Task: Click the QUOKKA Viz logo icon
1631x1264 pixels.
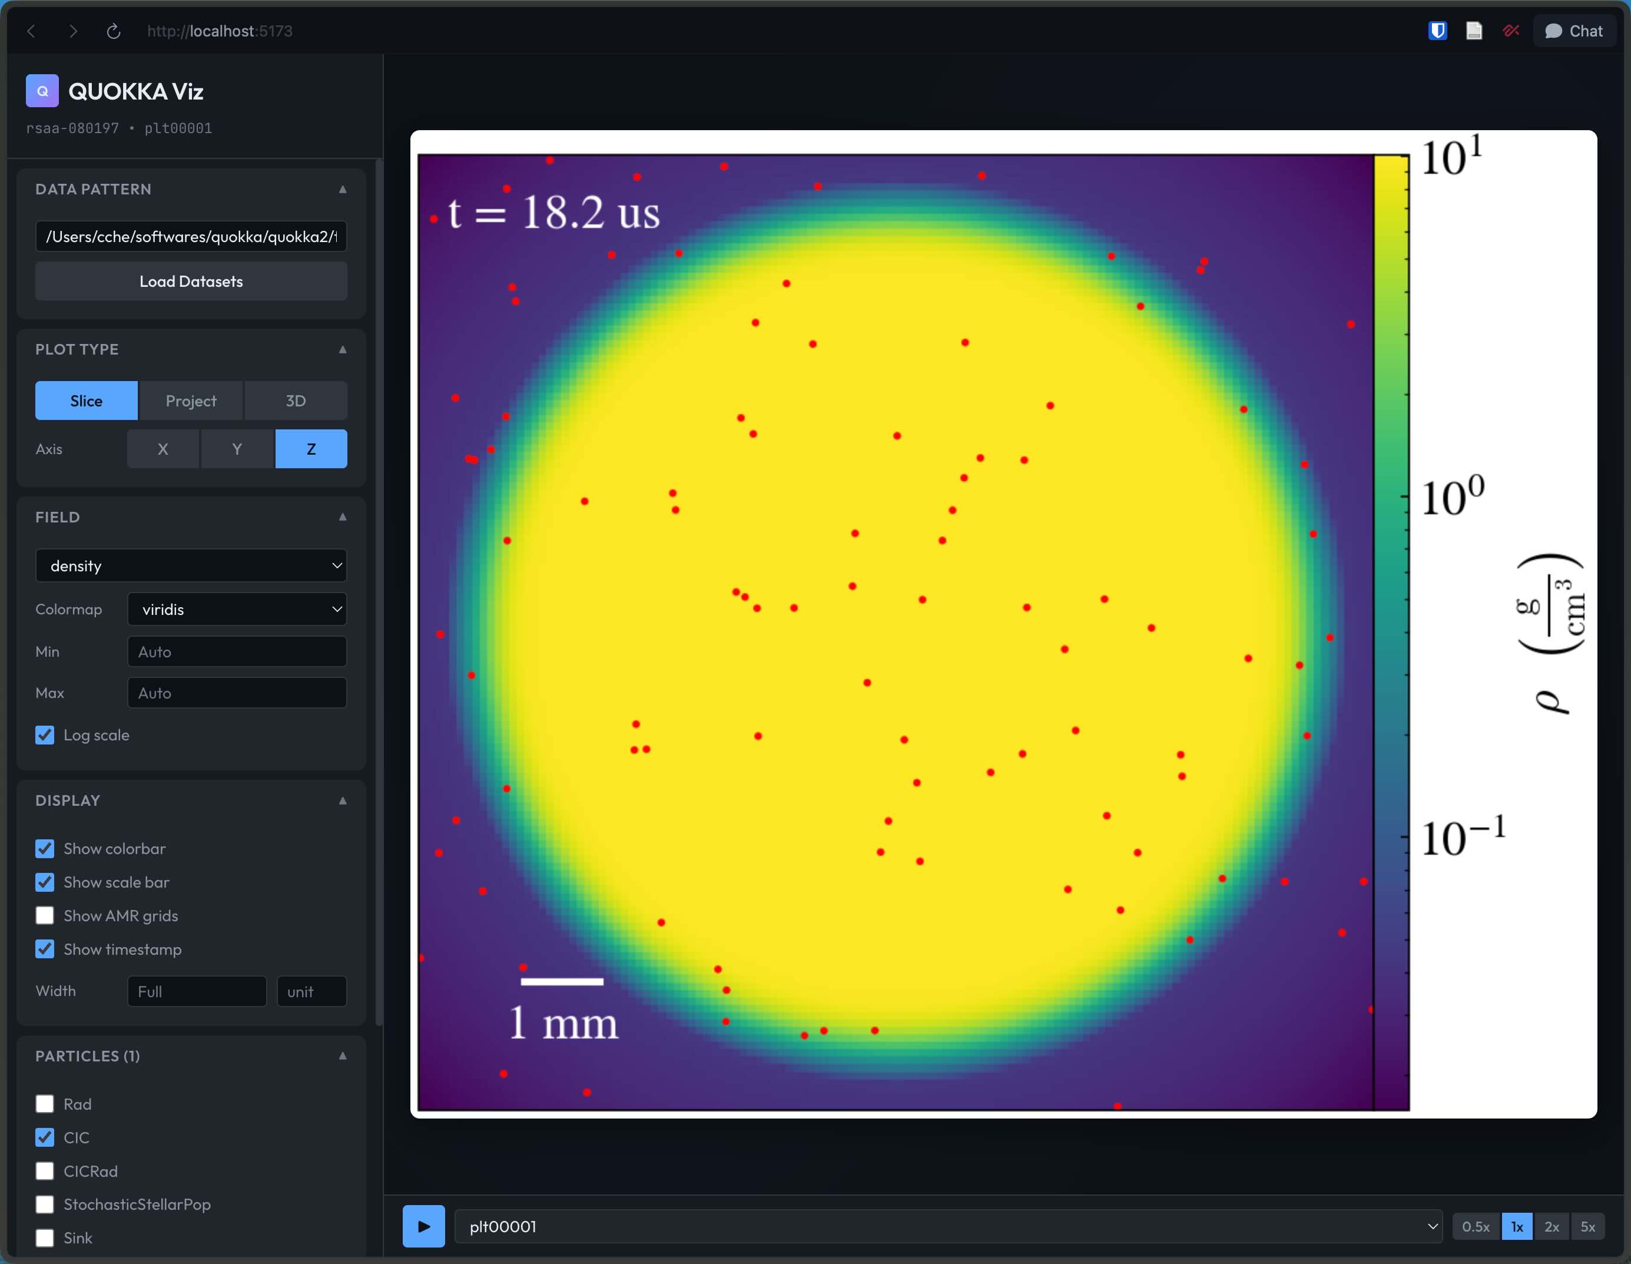Action: click(42, 91)
